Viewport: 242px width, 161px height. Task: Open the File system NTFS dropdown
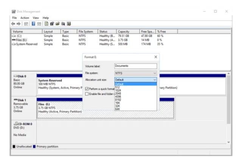(x=136, y=73)
